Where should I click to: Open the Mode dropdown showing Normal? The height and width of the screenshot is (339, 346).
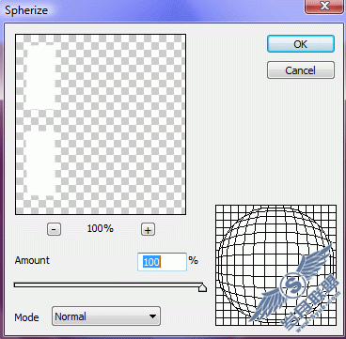point(106,316)
